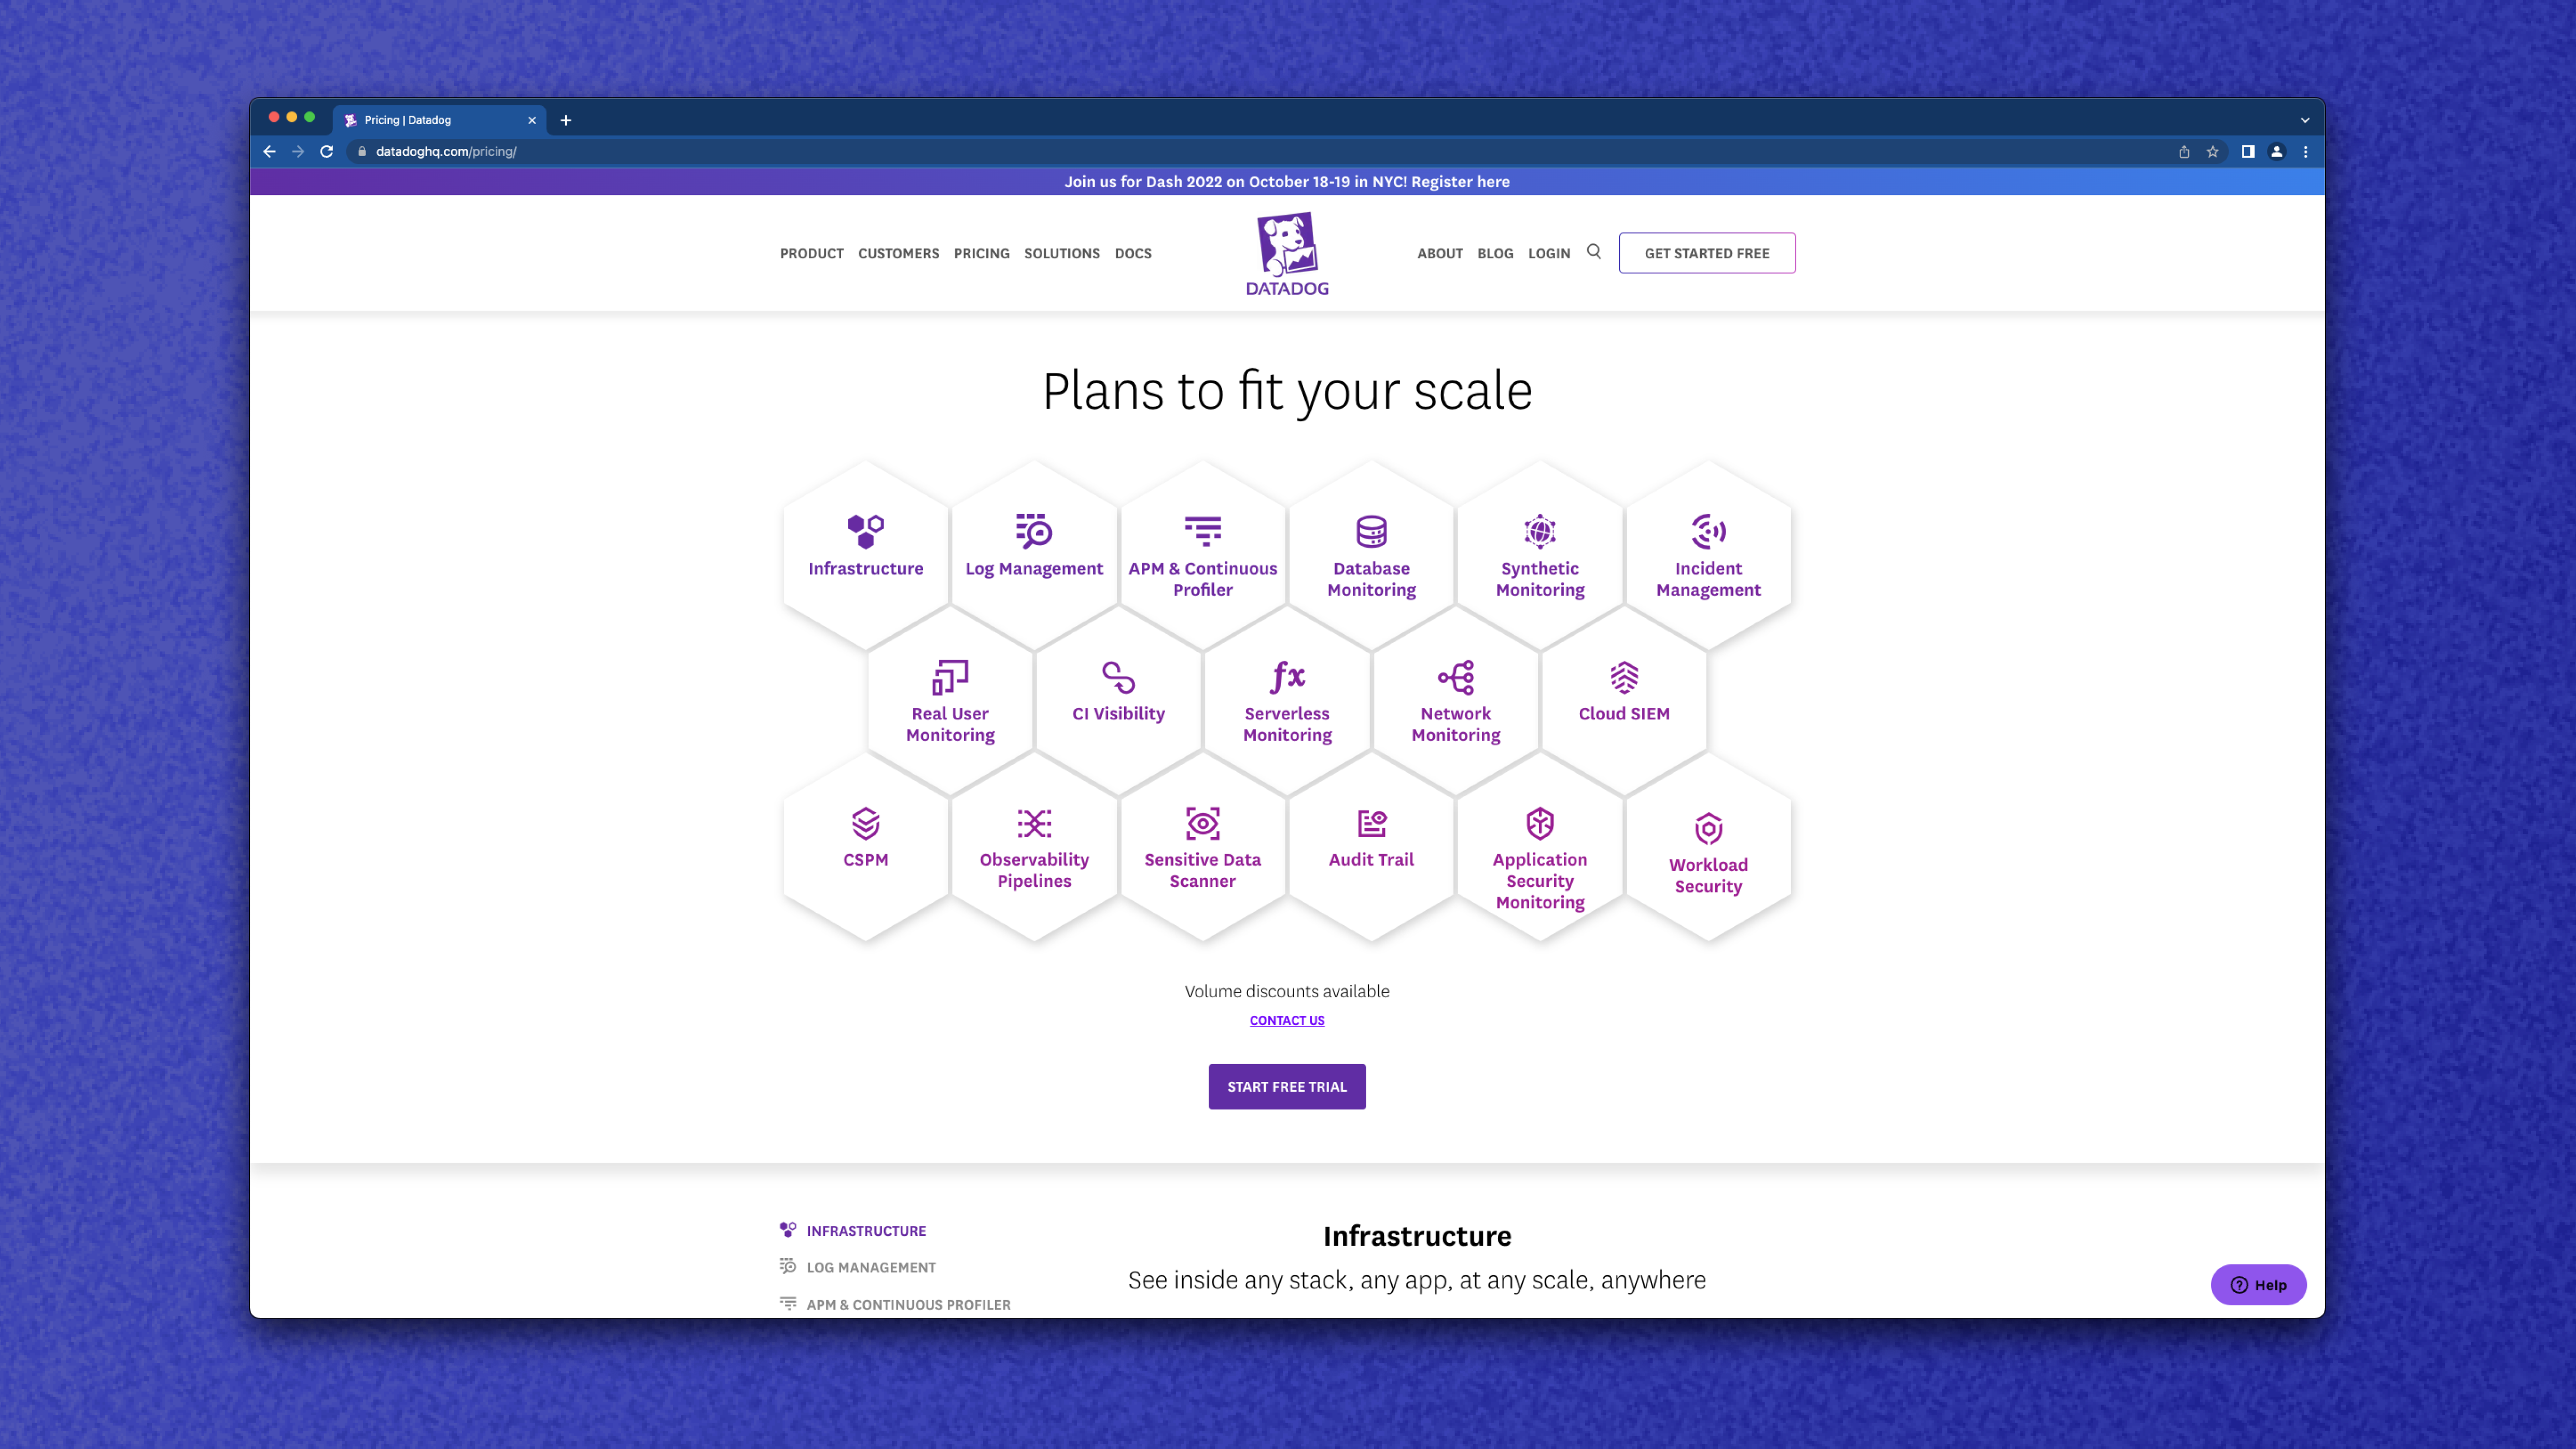Open the site search magnifier
Image resolution: width=2576 pixels, height=1449 pixels.
(x=1594, y=252)
